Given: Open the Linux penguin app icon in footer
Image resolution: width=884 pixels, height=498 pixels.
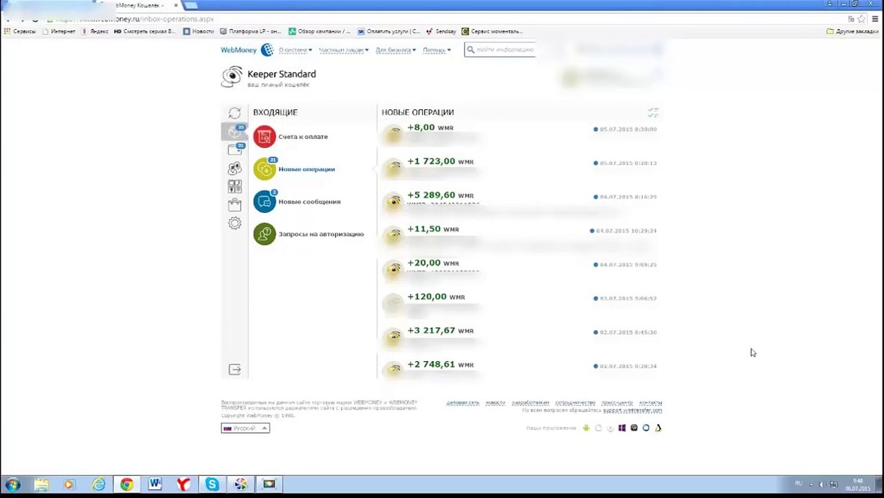Looking at the screenshot, I should [x=658, y=428].
